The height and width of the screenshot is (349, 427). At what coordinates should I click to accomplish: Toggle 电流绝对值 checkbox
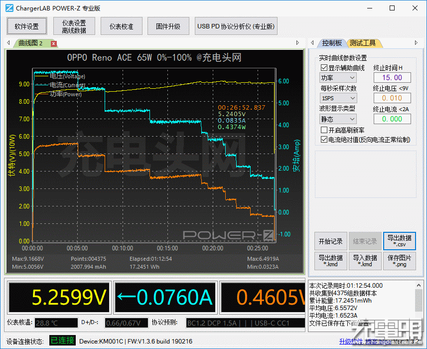[324, 140]
